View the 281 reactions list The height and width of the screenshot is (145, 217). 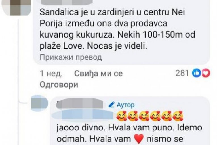pos(182,73)
